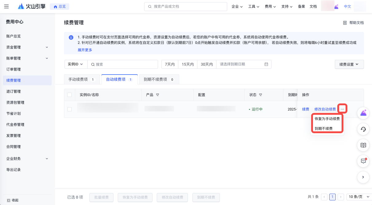Viewport: 372px width, 205px height.
Task: Click the 修改自动续费 row action link
Action: point(325,109)
